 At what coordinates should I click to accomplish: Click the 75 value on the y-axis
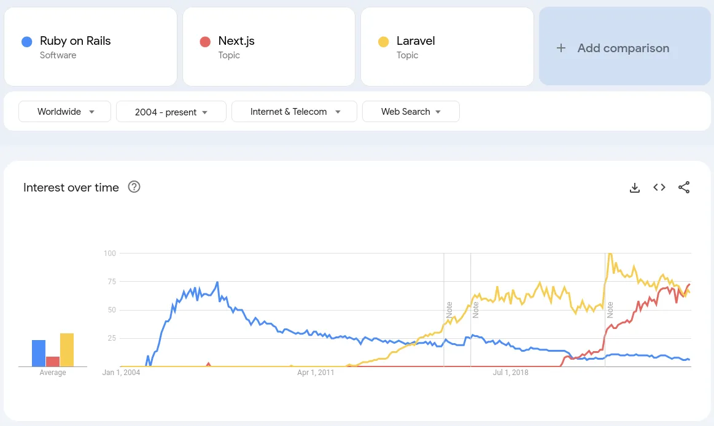point(112,282)
